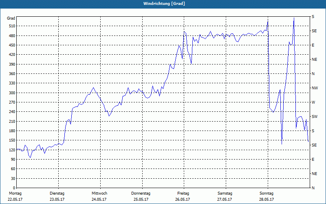Select the date 27.05.17
This screenshot has height=204, width=326.
tap(225, 200)
